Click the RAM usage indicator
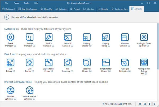Viewport: 159px width, 107px height. (x=126, y=104)
